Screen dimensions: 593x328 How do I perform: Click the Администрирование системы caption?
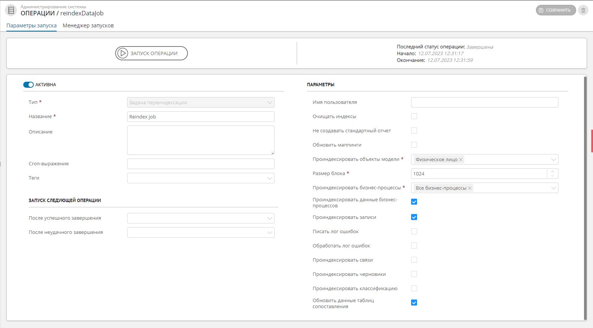53,7
